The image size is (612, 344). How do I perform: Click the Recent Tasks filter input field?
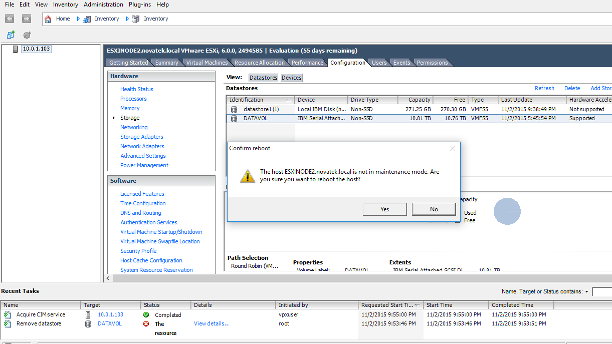tap(602, 291)
